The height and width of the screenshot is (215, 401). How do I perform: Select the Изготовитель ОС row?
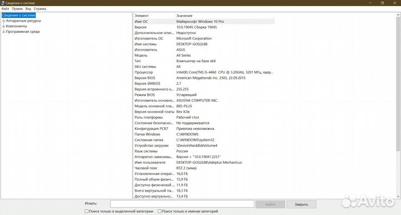[x=204, y=38]
